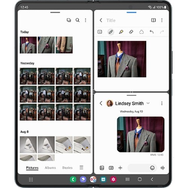The image size is (188, 188).
Task: Switch to the Stories tab
Action: coord(67,168)
